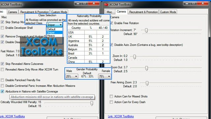Open Link: XCOM ToolBoks in left window
Image resolution: width=211 pixels, height=119 pixels.
tap(13, 116)
